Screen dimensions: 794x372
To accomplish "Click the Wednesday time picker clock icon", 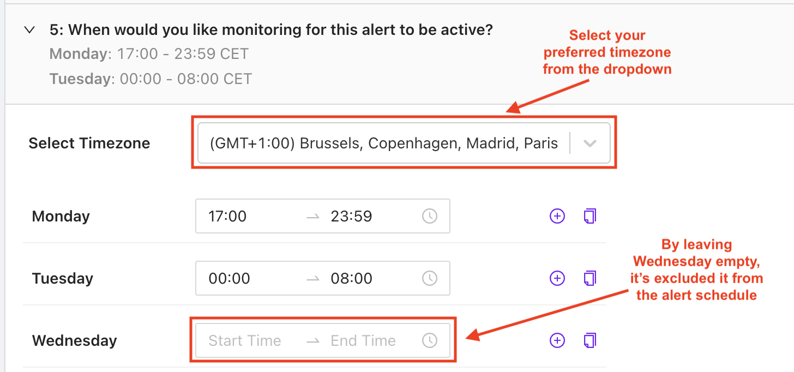I will point(430,341).
